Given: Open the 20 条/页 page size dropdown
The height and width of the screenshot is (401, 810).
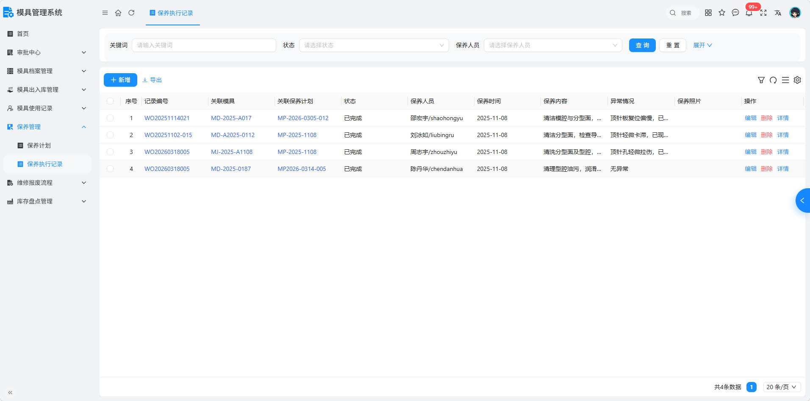Looking at the screenshot, I should [782, 387].
